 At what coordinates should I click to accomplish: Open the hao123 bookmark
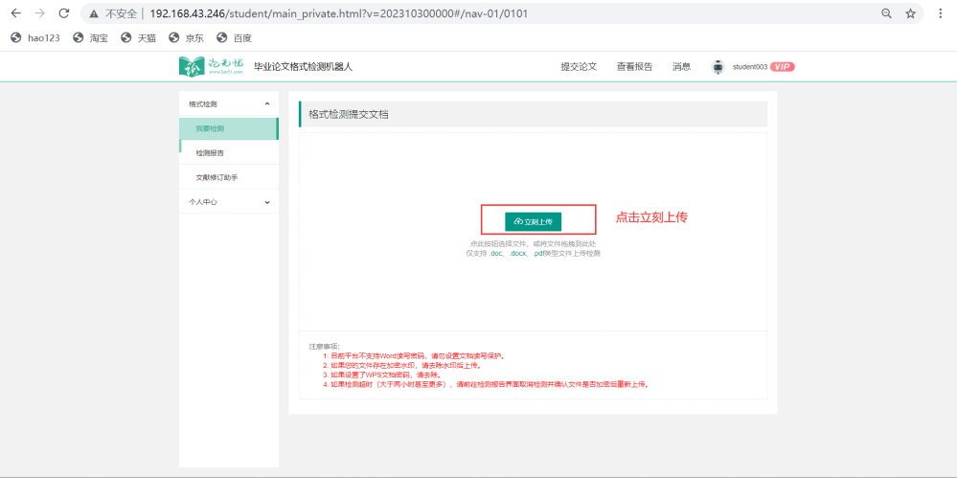(35, 38)
